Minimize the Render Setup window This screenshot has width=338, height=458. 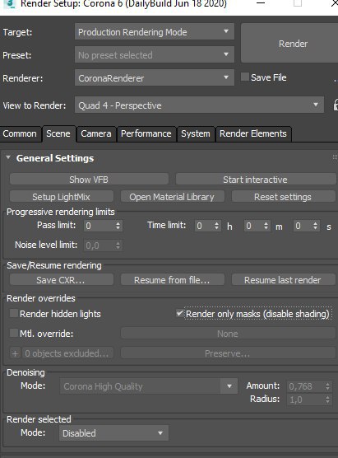pos(261,3)
